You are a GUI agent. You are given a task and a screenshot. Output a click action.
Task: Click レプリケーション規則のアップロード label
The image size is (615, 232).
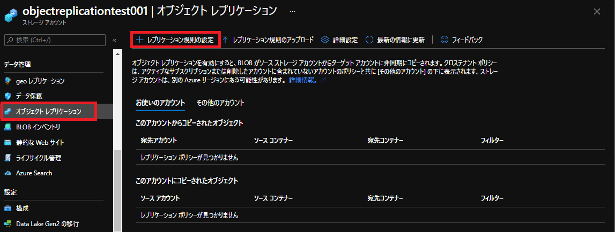point(273,40)
